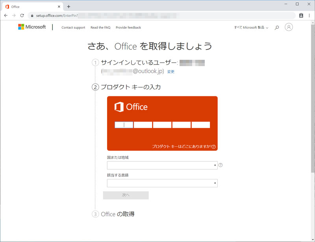The image size is (315, 242).
Task: Click the browser back arrow
Action: (6, 15)
